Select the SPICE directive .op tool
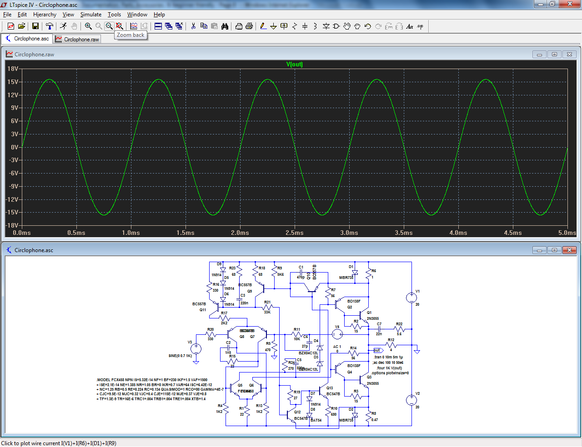The image size is (582, 447). tap(420, 26)
